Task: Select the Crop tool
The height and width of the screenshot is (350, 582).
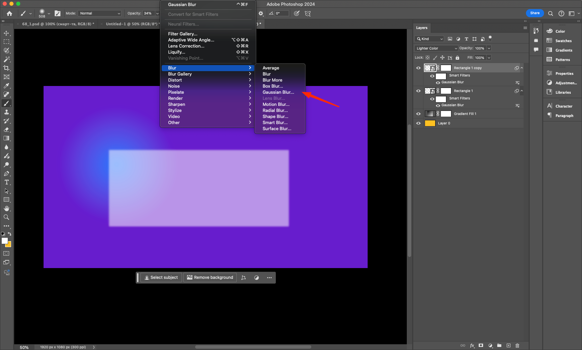Action: 6,68
